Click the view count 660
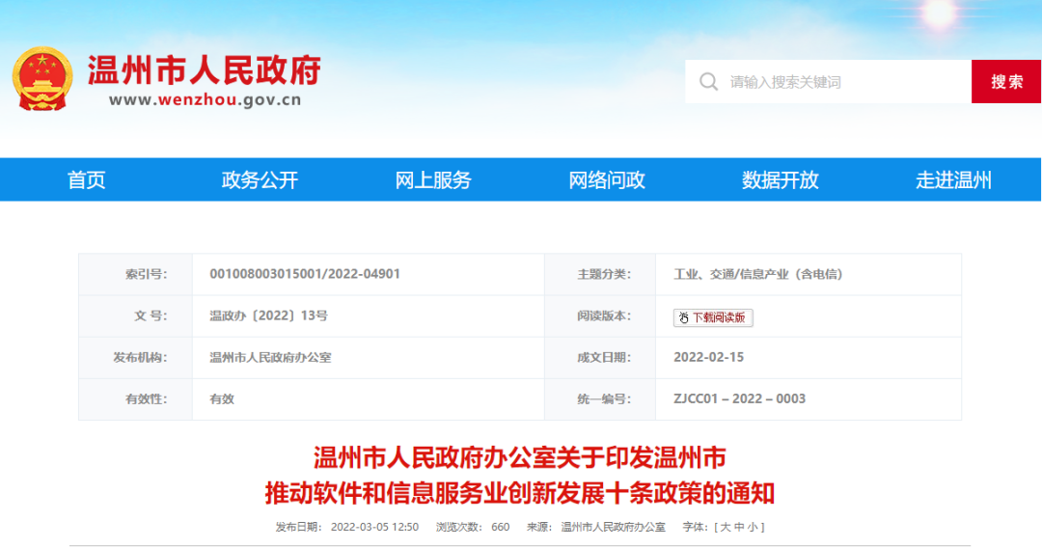1042x548 pixels. [501, 528]
